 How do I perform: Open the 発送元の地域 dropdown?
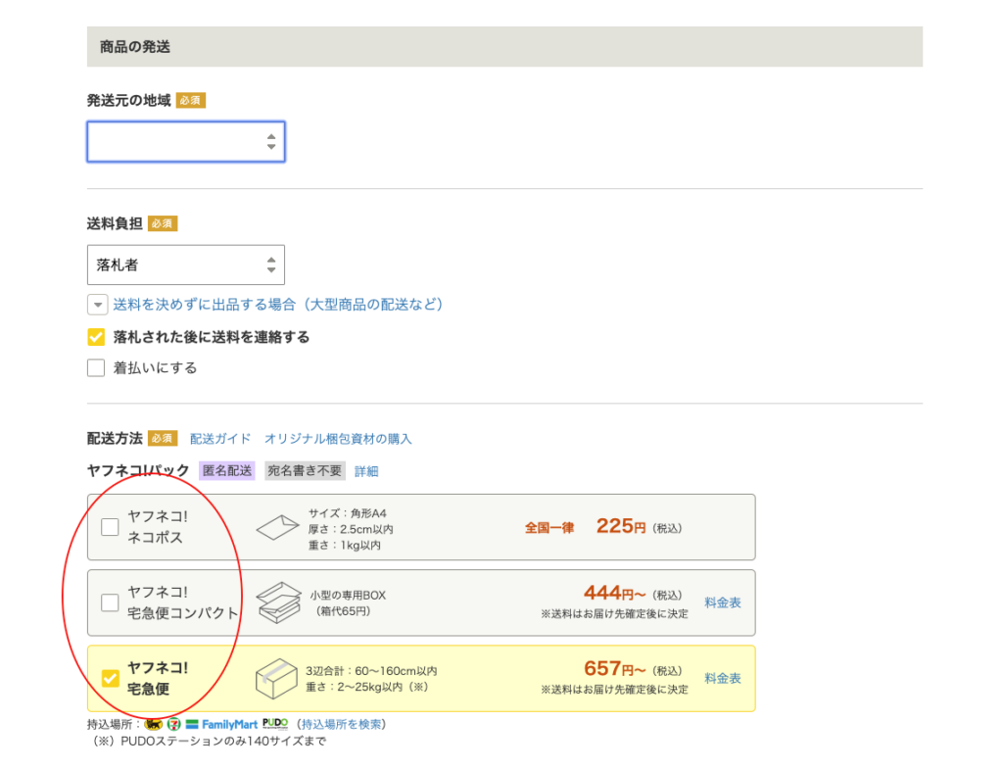coord(186,141)
